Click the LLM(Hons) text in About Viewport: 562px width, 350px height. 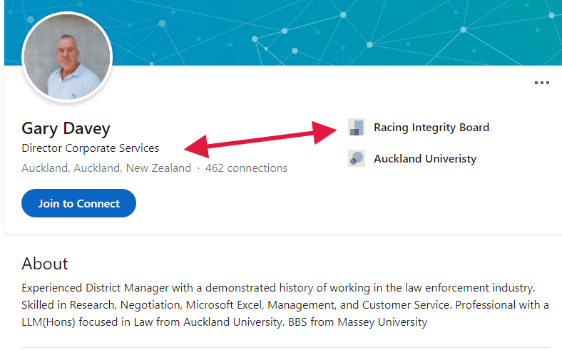[48, 322]
